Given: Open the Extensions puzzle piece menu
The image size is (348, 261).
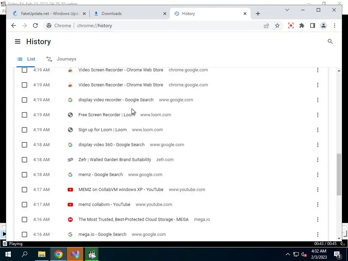Looking at the screenshot, I should click(302, 25).
